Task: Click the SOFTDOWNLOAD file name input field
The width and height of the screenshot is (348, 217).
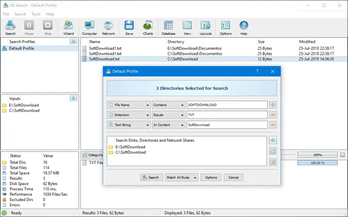Action: click(227, 105)
